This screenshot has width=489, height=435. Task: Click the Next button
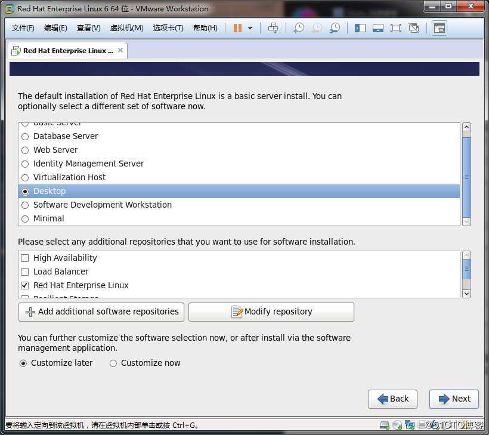[454, 399]
